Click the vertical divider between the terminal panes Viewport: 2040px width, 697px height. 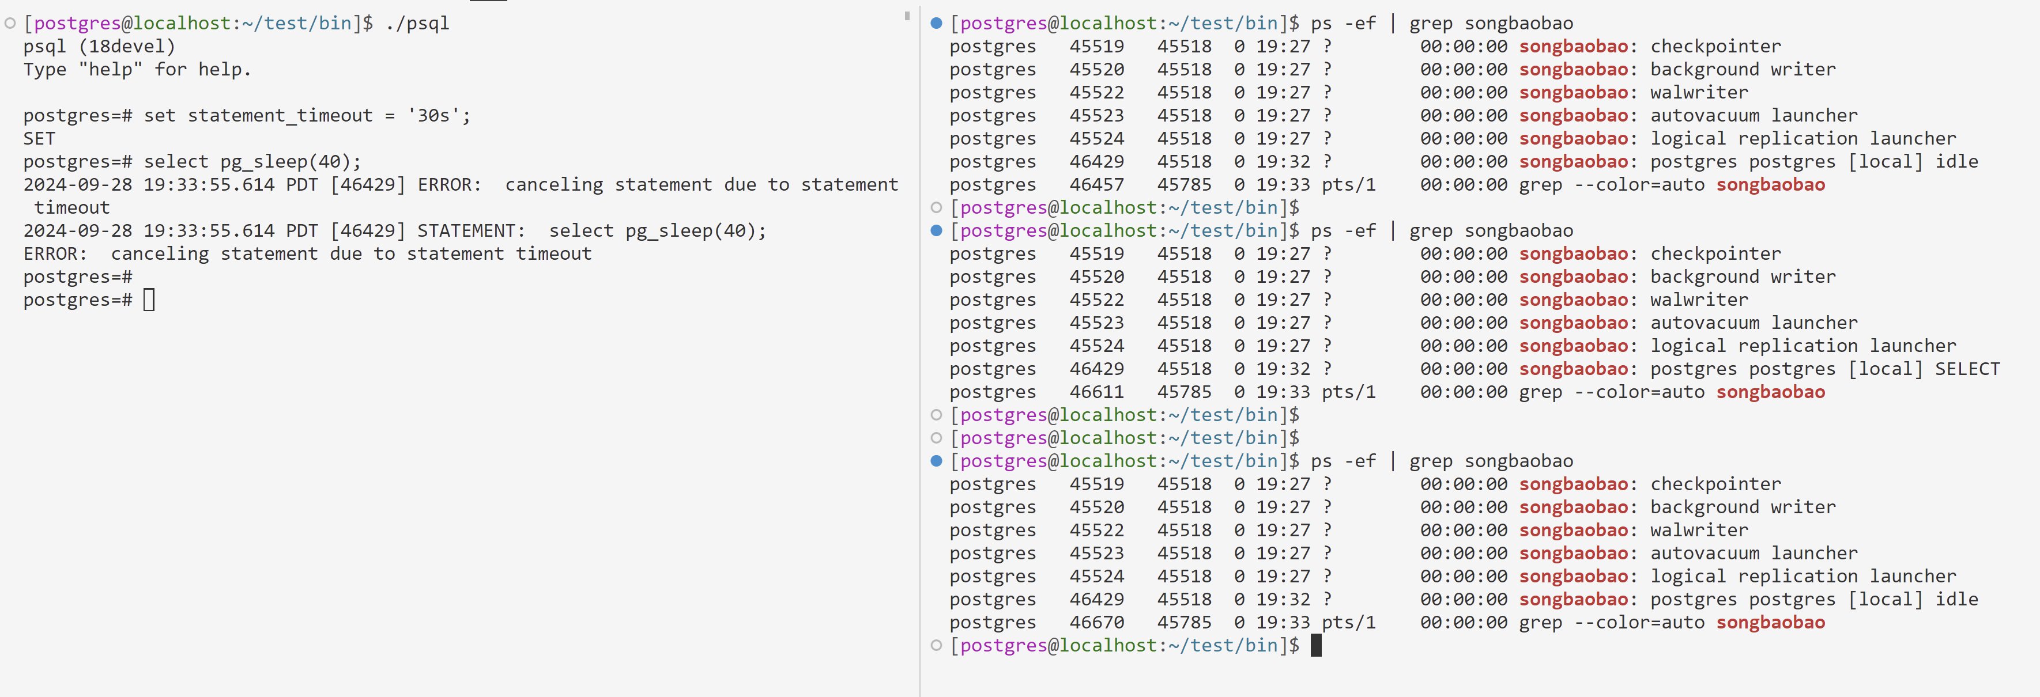coord(919,348)
